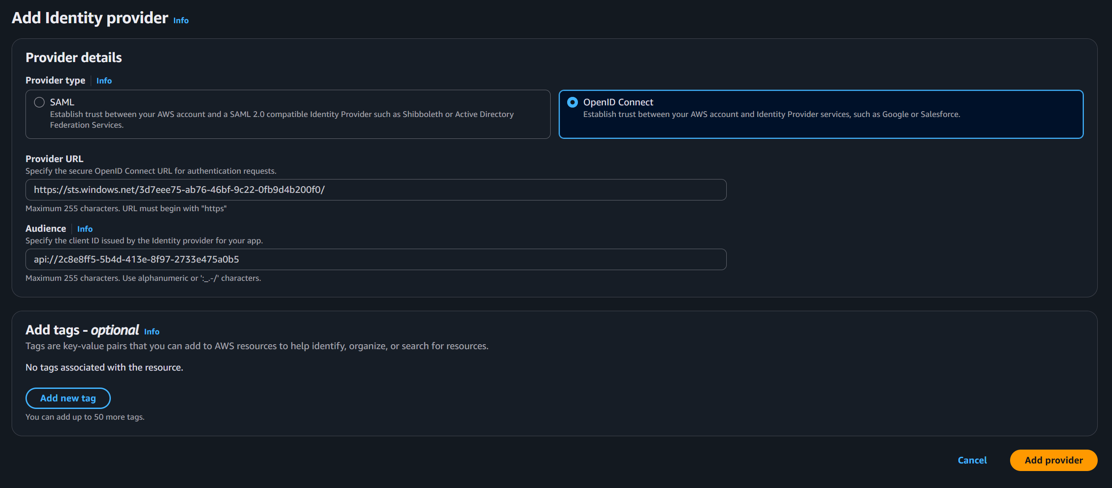Viewport: 1112px width, 488px height.
Task: Click 'You can add up to 50 more tags.'
Action: coord(85,417)
